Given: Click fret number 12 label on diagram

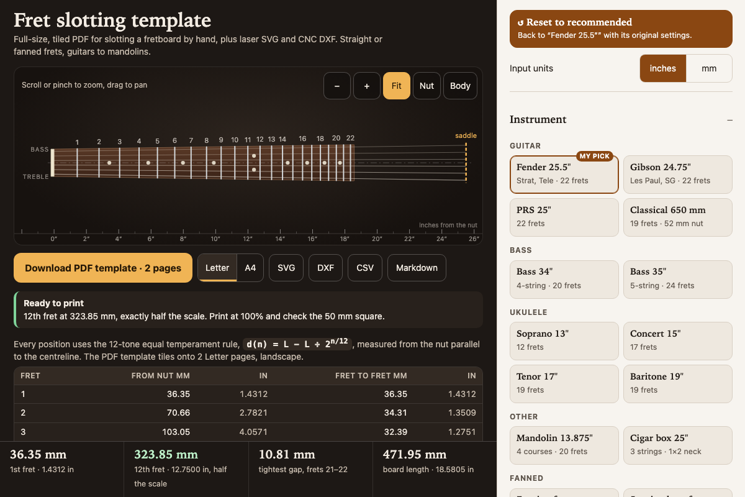Looking at the screenshot, I should (x=260, y=139).
